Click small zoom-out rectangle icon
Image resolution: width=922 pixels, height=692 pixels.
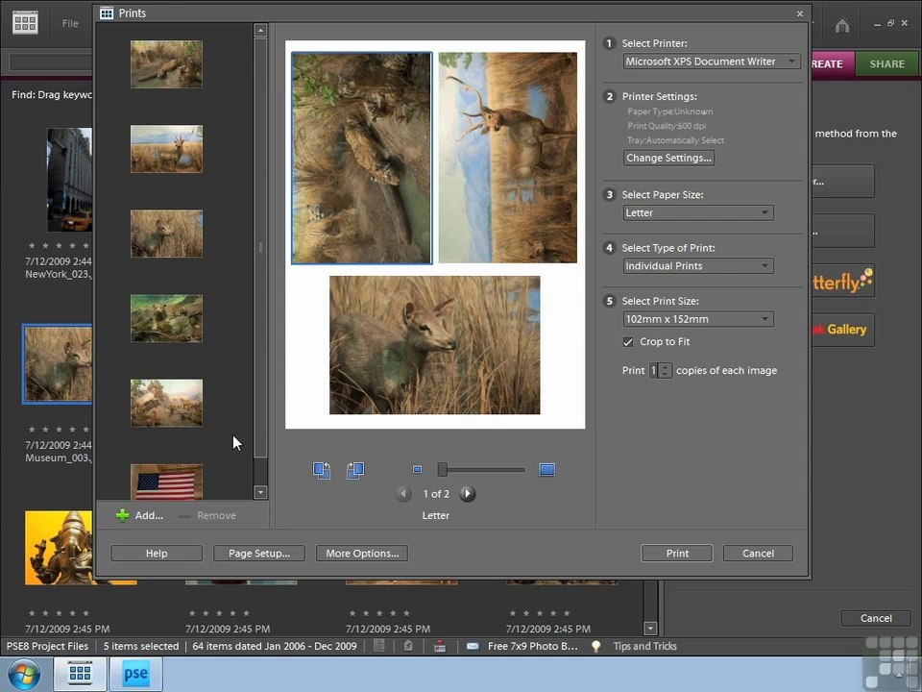tap(418, 470)
